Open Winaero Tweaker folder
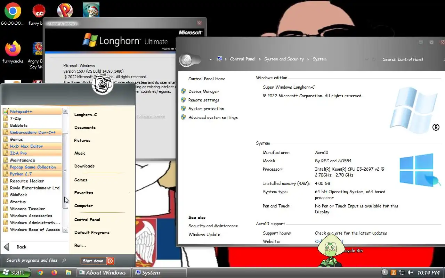This screenshot has width=445, height=278. pos(32,208)
